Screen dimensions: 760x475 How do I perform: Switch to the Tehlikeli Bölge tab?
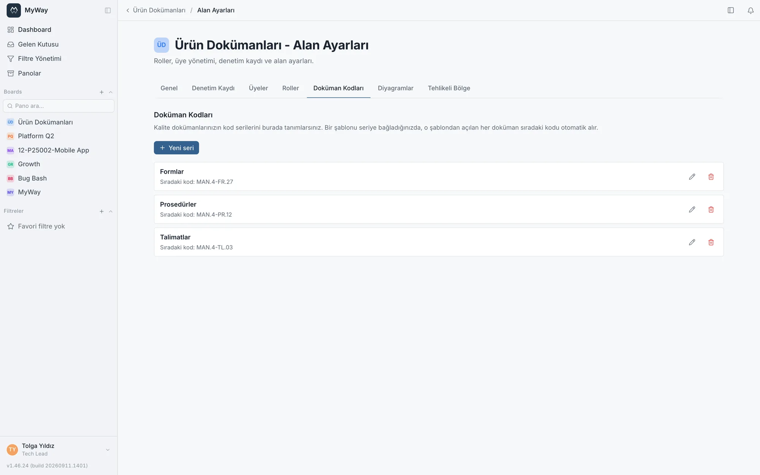tap(449, 88)
